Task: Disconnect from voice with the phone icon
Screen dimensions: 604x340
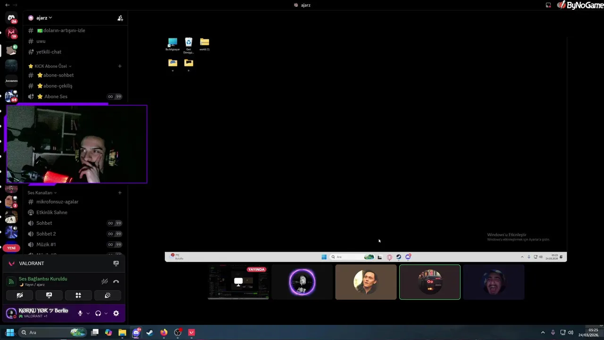Action: (x=116, y=281)
